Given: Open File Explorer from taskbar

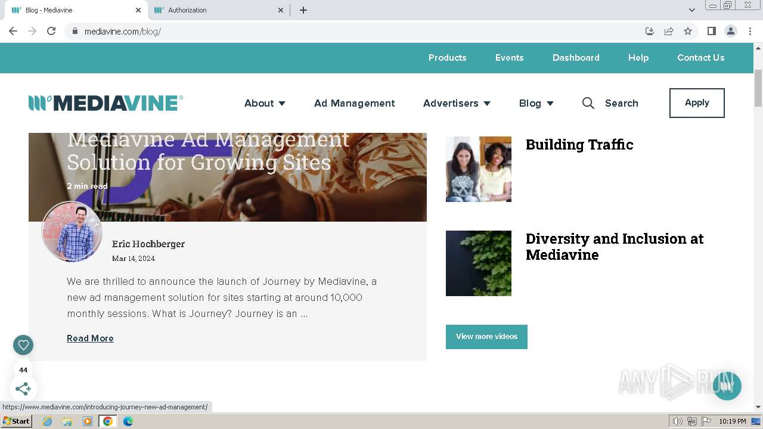Looking at the screenshot, I should point(67,421).
